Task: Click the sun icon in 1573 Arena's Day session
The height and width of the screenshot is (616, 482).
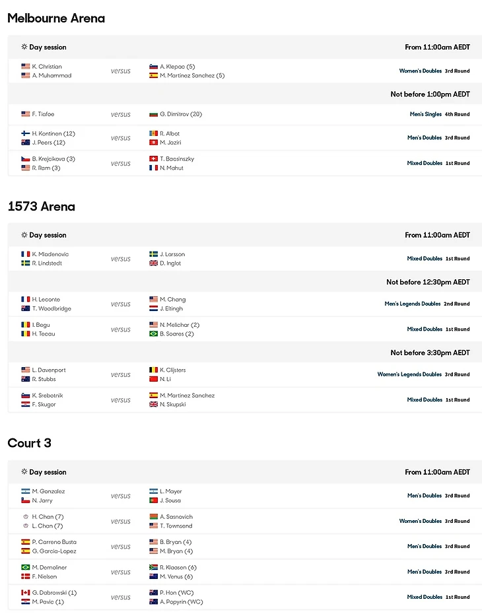Action: coord(24,235)
